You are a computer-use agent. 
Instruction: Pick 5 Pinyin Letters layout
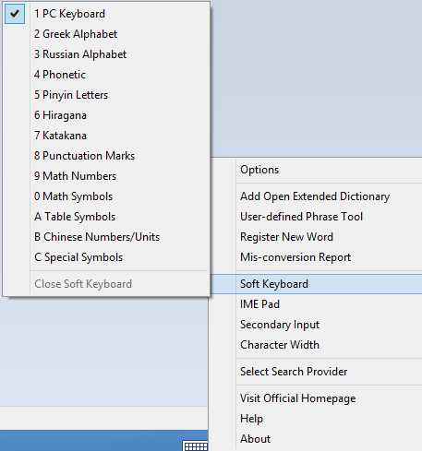106,95
